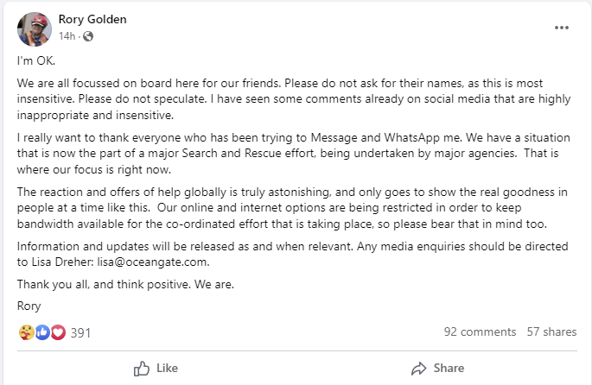Viewport: 592px width, 385px height.
Task: Open the three-dot post options menu
Action: [562, 28]
